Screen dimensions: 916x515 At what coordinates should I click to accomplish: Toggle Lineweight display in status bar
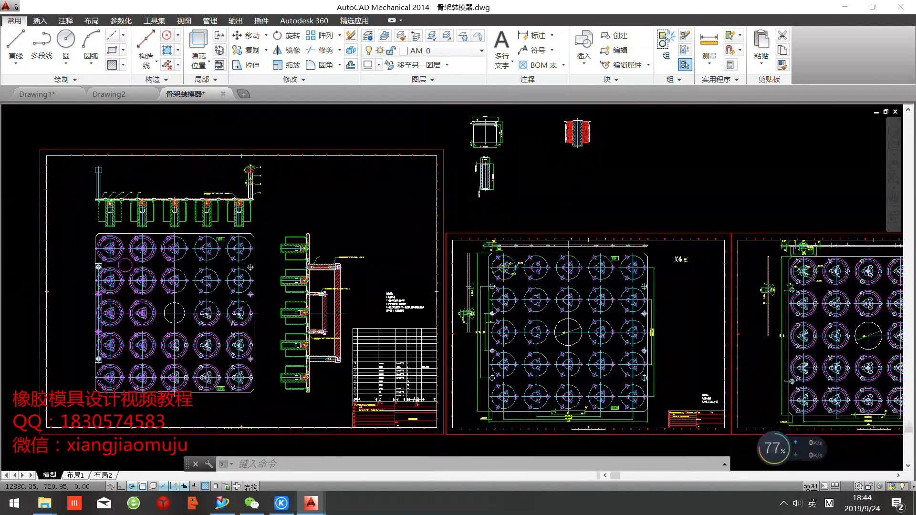pos(195,486)
